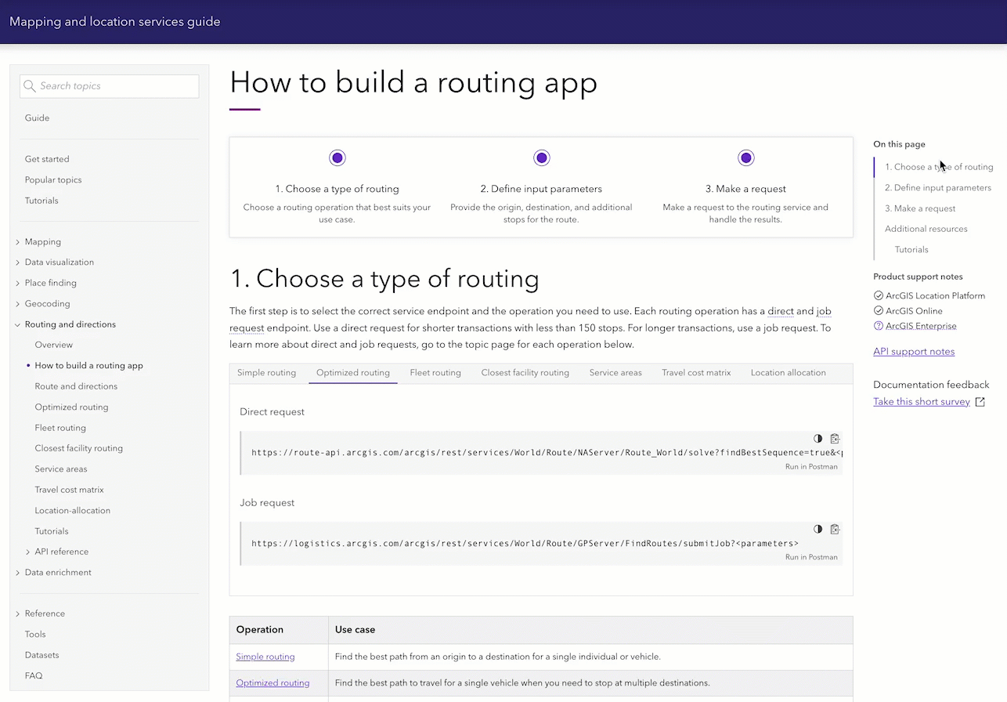Image resolution: width=1007 pixels, height=702 pixels.
Task: Click the ArcGIS Enterprise question mark icon
Action: tap(878, 326)
